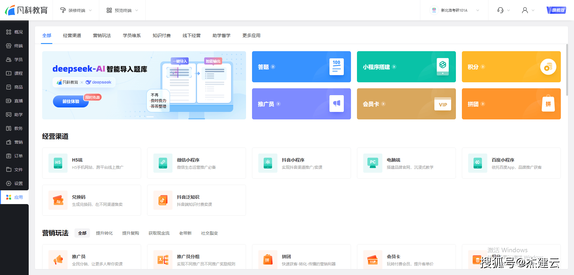Open the orange 拼团 feature card
Image resolution: width=574 pixels, height=275 pixels.
[511, 104]
